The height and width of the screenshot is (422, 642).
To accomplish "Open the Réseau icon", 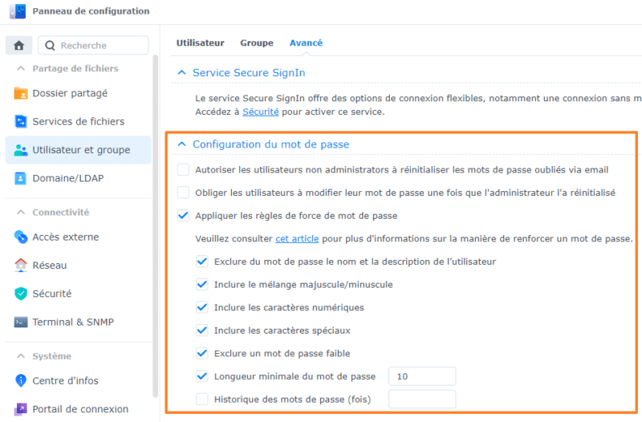I will (21, 266).
